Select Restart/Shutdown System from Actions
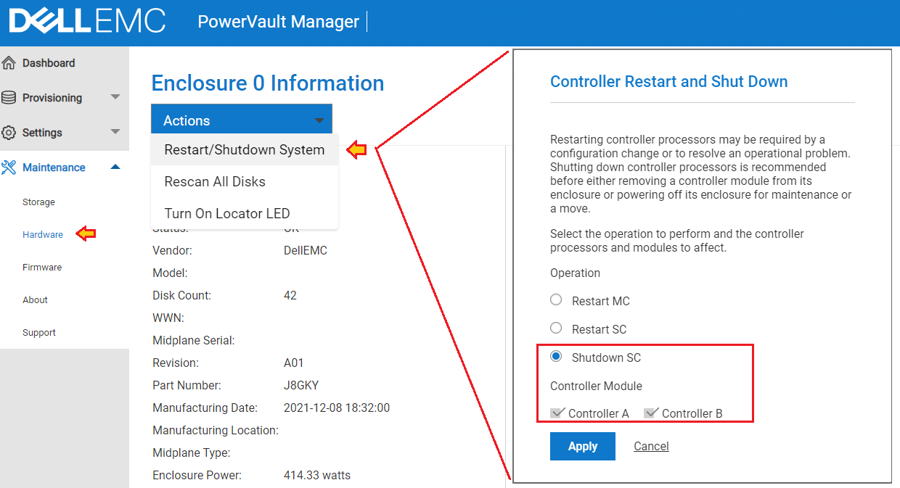Viewport: 900px width, 488px height. tap(245, 149)
